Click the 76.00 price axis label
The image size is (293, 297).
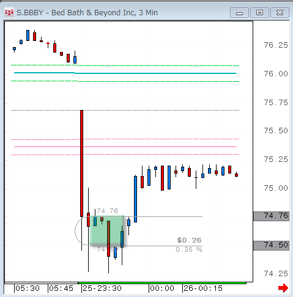click(276, 74)
